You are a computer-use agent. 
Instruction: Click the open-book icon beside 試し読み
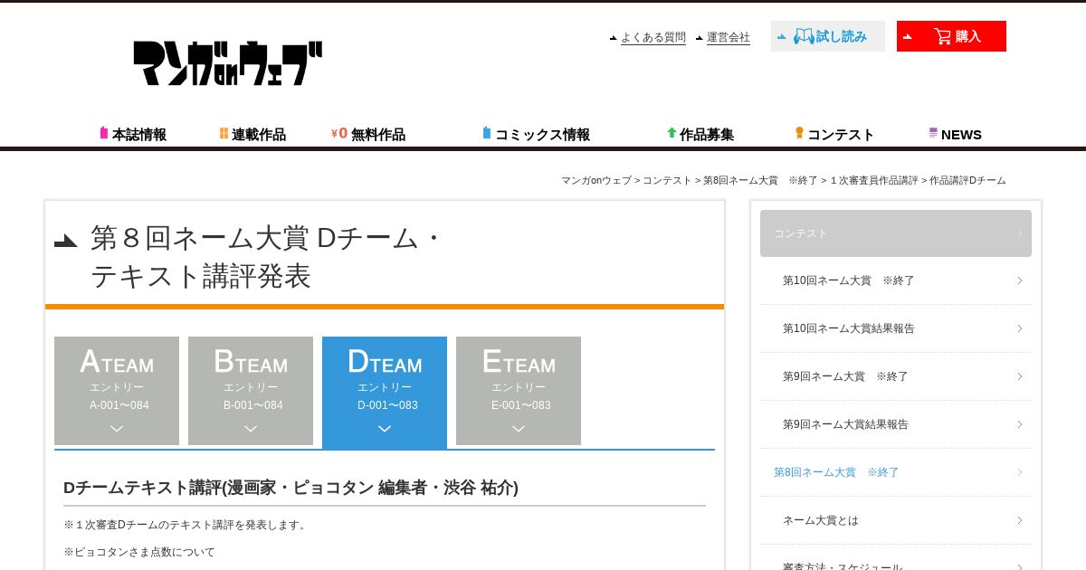[x=804, y=36]
